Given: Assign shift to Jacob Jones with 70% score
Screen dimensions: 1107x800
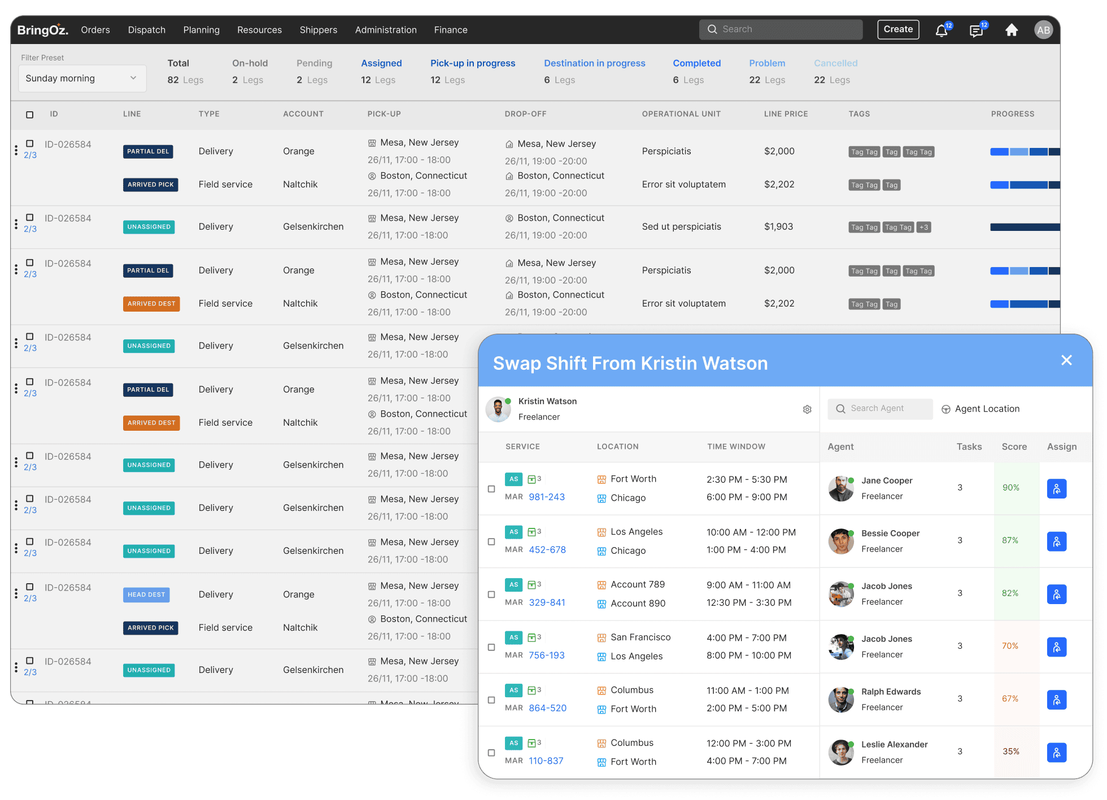Looking at the screenshot, I should pyautogui.click(x=1056, y=647).
